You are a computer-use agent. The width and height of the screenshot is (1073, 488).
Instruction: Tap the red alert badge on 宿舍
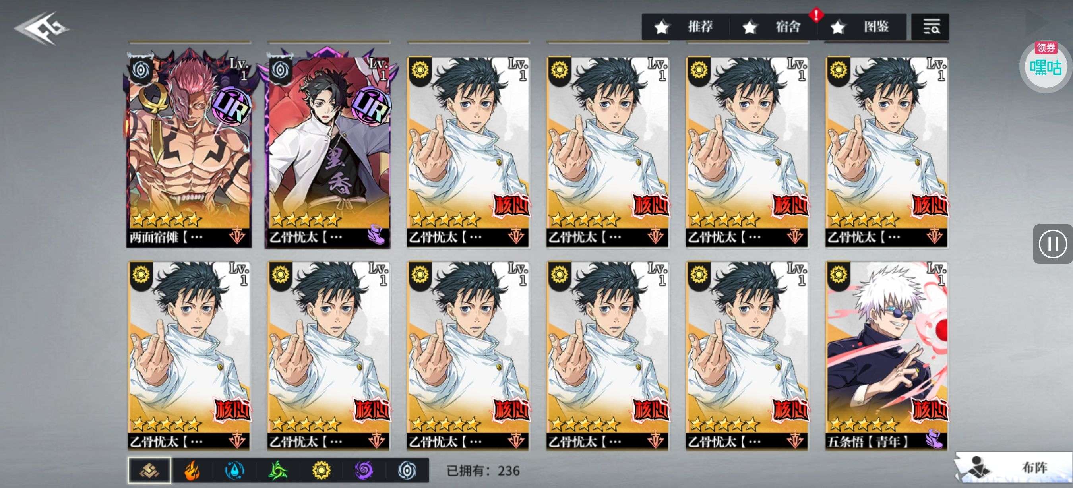816,15
